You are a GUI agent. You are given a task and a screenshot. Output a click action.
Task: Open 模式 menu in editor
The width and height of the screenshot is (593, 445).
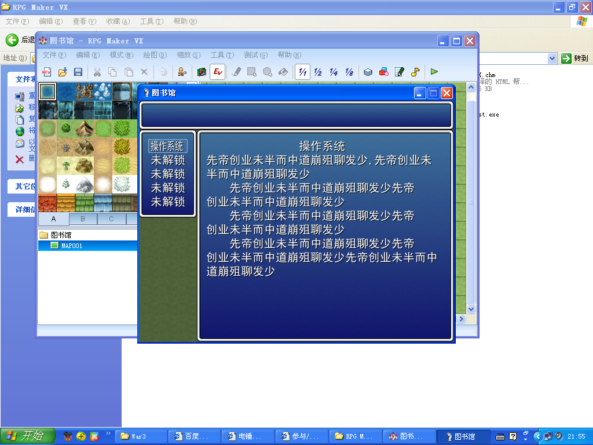[x=122, y=55]
